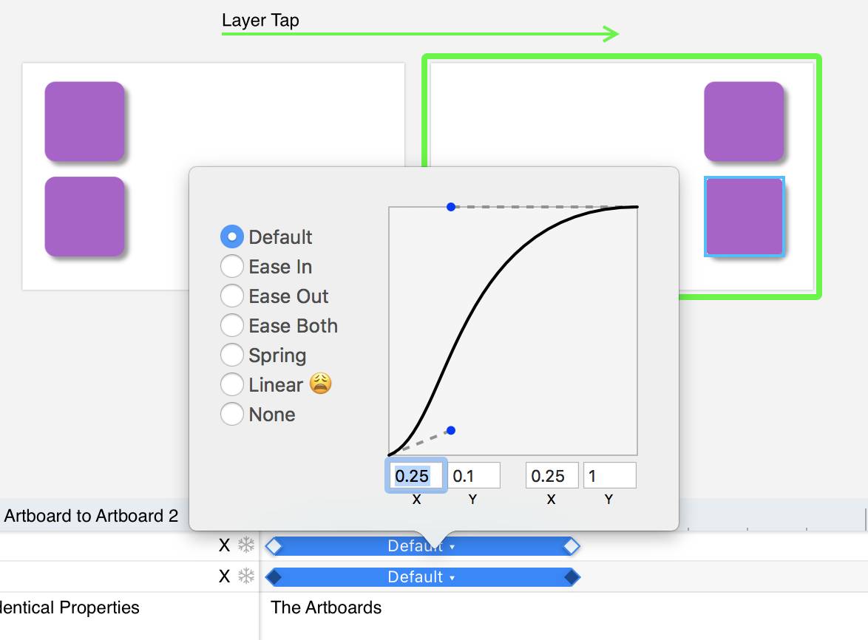Open the Default easing dropdown on the top bar
868x640 pixels.
click(421, 546)
